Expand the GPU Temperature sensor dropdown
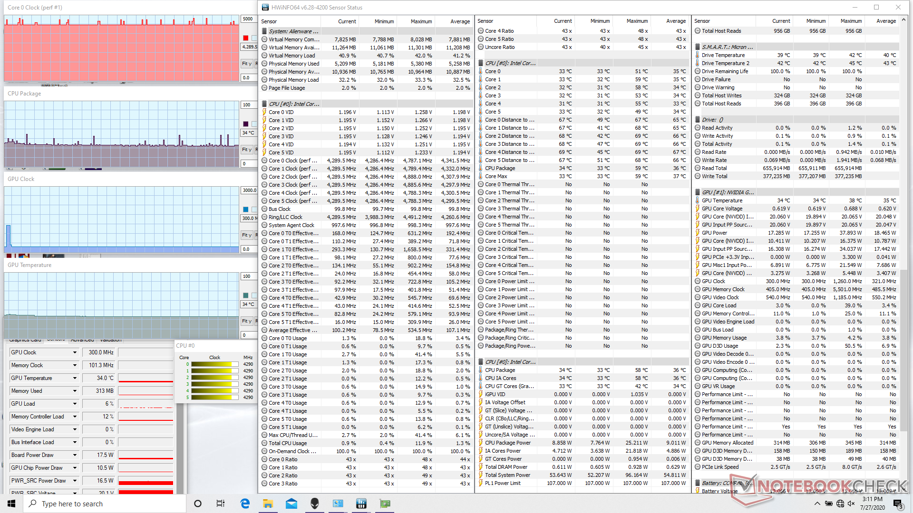913x513 pixels. click(75, 378)
